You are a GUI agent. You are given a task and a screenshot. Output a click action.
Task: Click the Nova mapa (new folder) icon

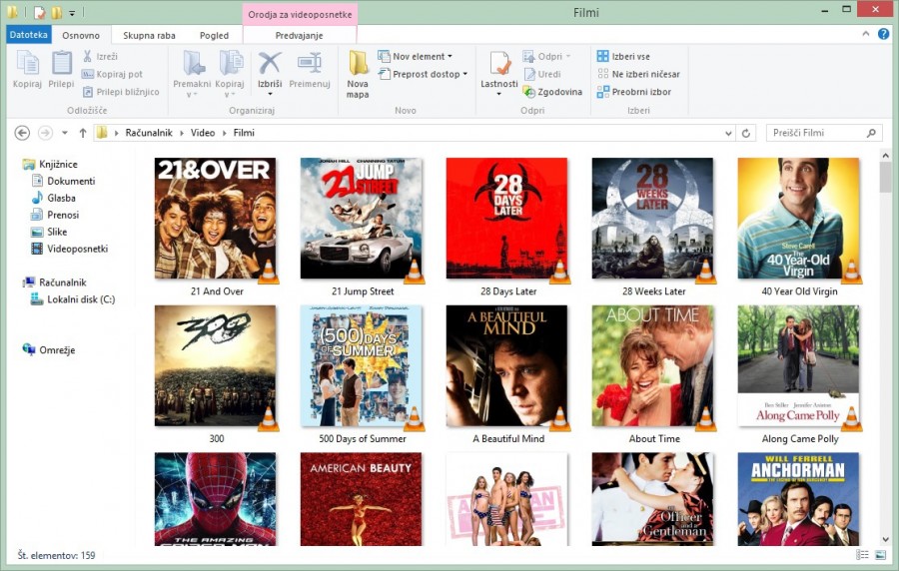point(358,65)
